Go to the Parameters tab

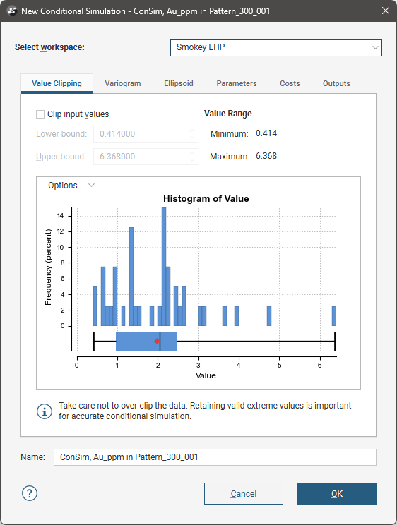click(237, 83)
